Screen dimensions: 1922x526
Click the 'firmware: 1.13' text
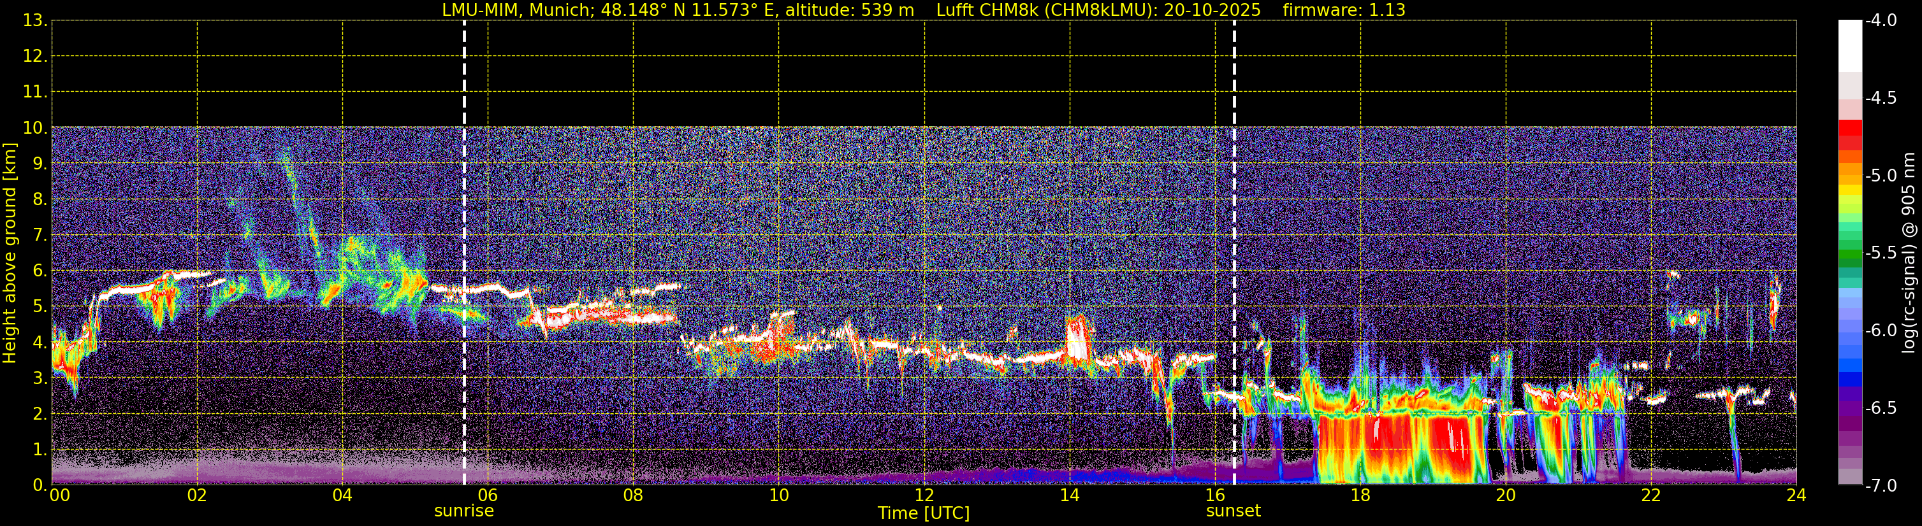point(1344,10)
